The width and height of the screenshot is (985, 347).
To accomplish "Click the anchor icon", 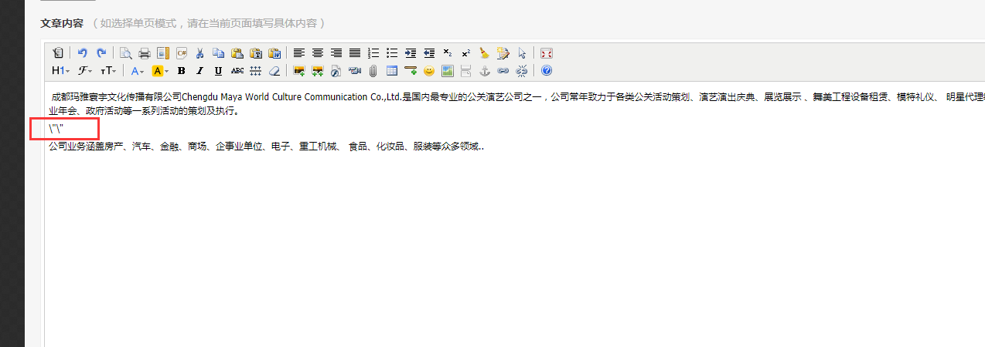I will coord(485,71).
